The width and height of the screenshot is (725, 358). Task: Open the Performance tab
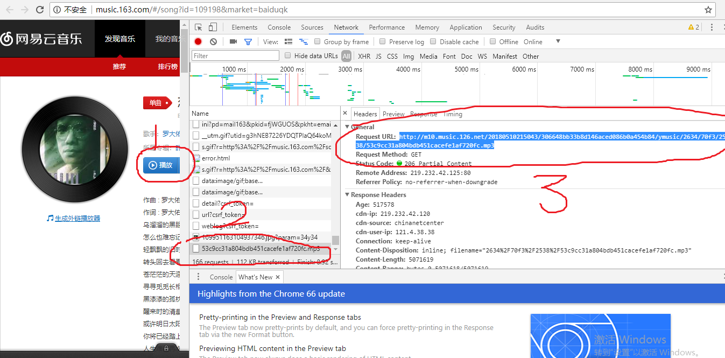point(386,27)
